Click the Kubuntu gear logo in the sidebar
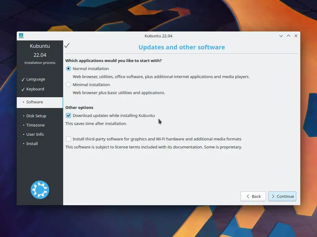This screenshot has height=237, width=317. (x=40, y=190)
